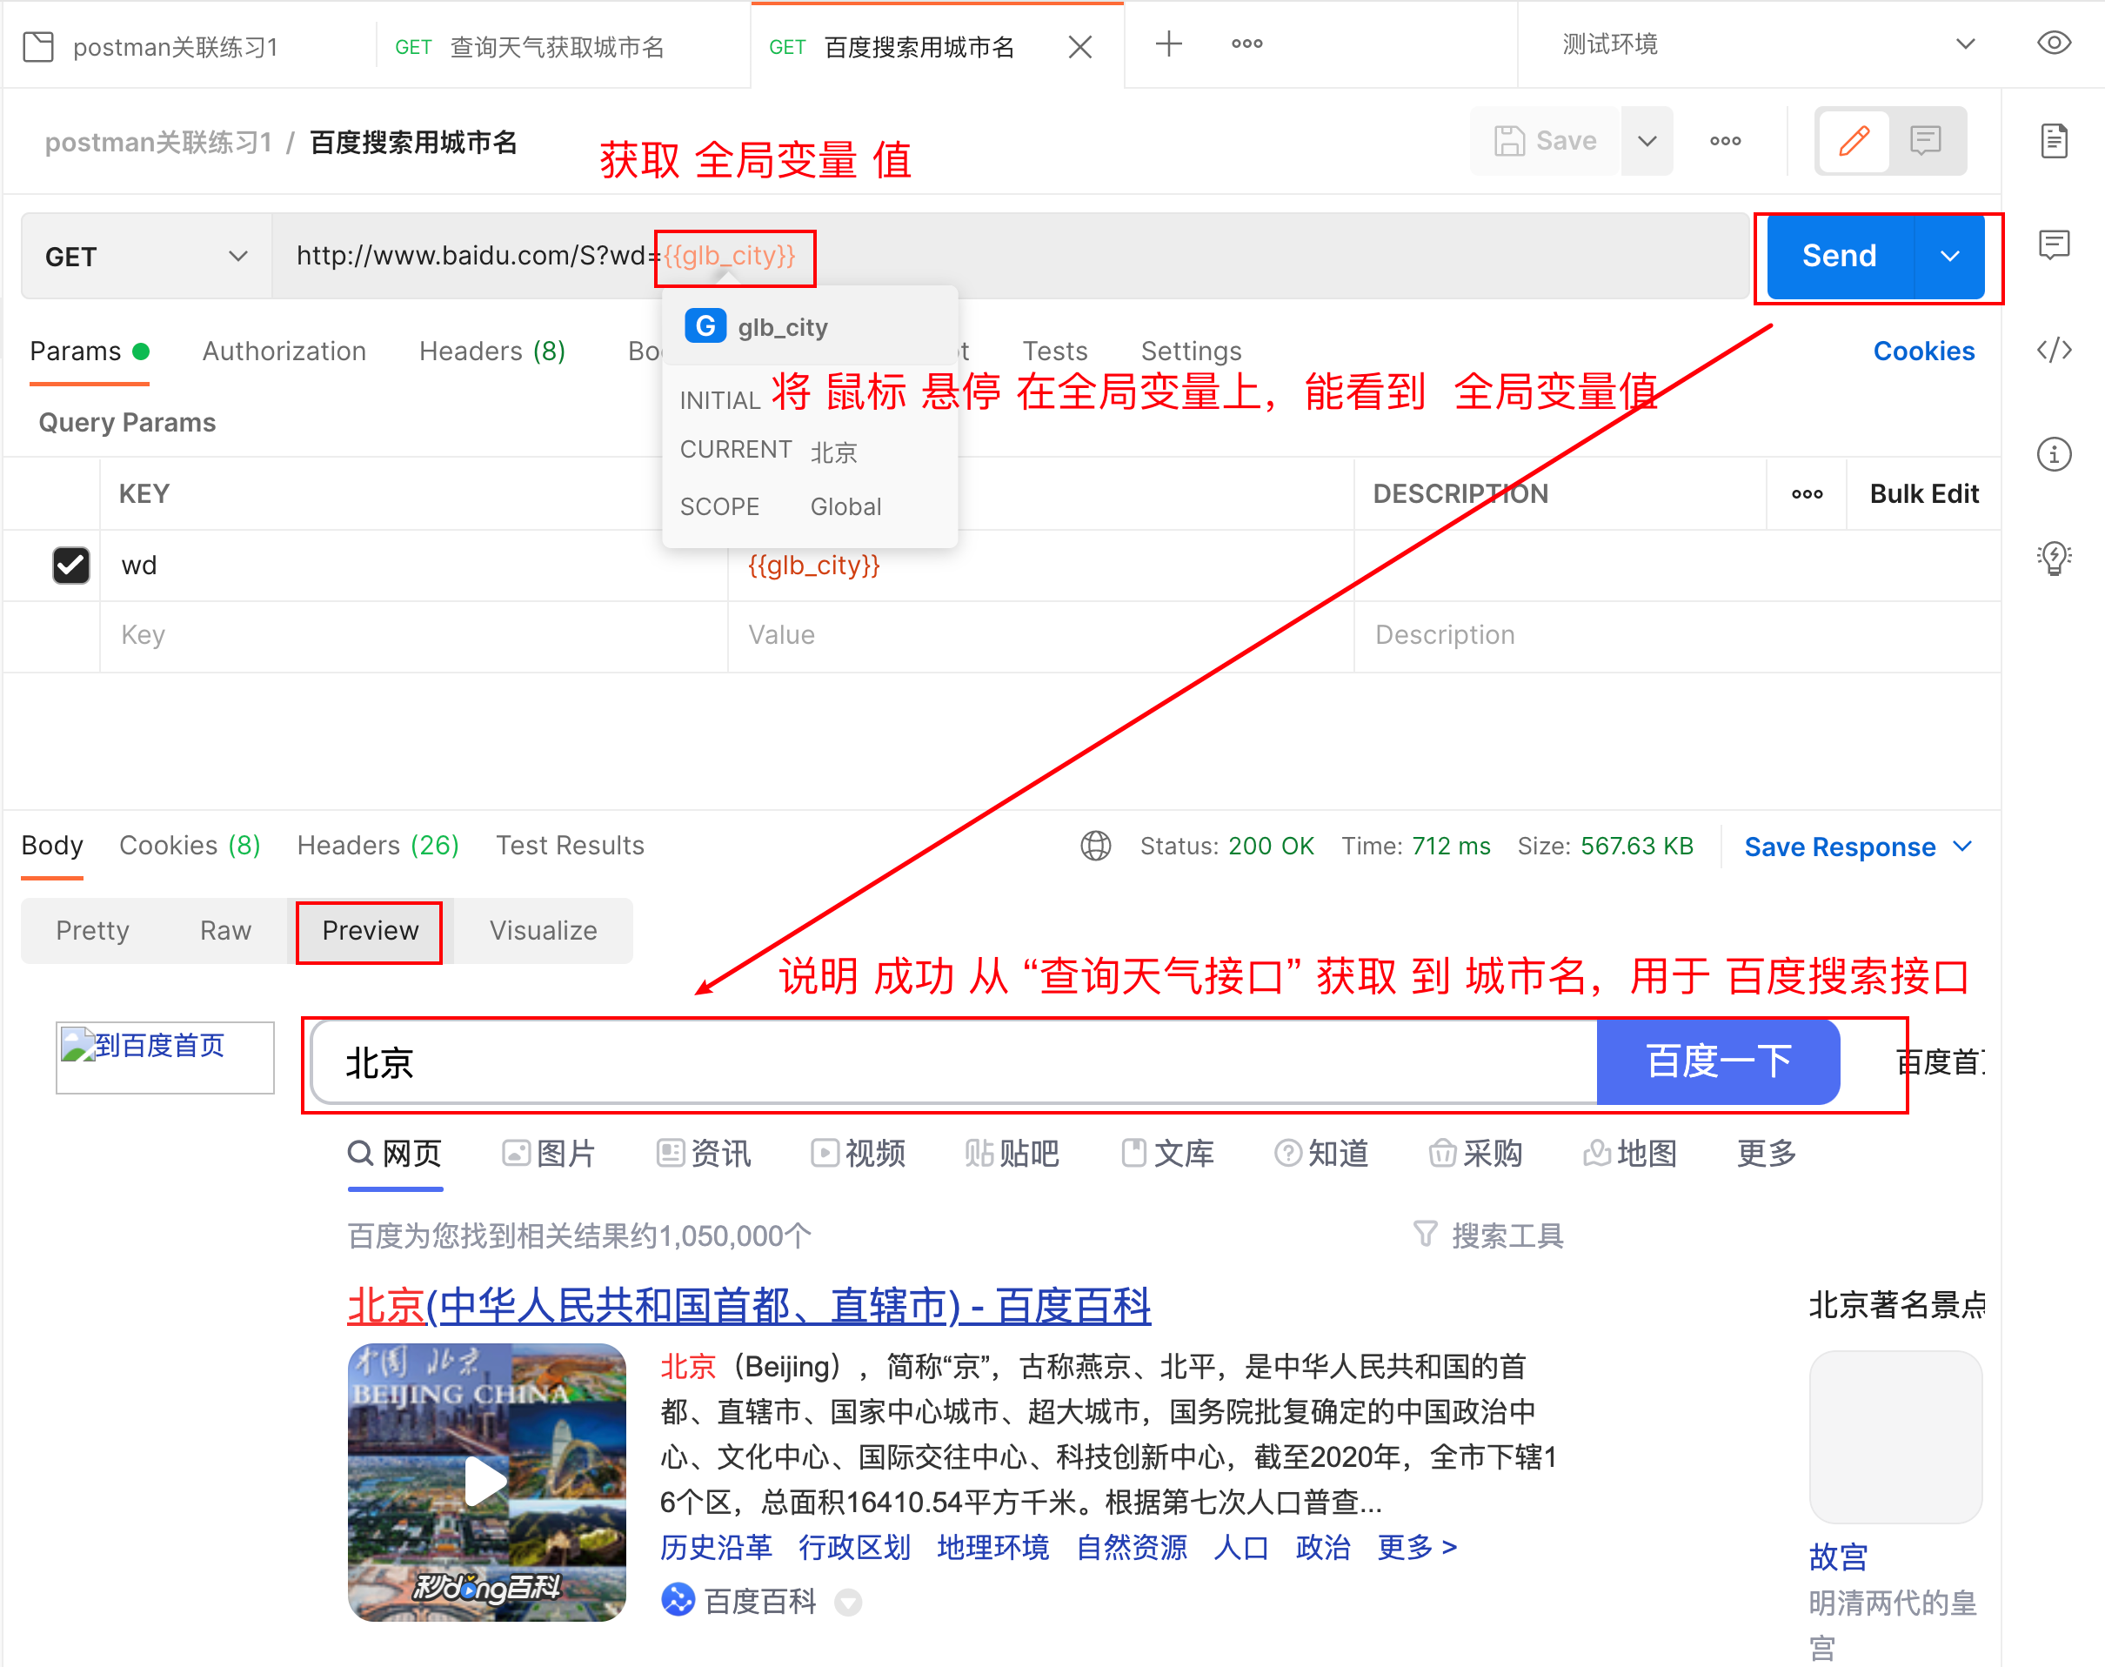Open a new request tab with plus icon
The image size is (2105, 1667).
1168,44
